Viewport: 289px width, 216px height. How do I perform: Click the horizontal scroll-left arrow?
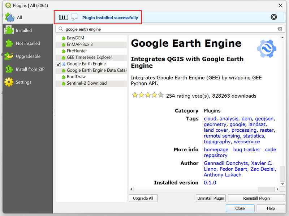131,189
